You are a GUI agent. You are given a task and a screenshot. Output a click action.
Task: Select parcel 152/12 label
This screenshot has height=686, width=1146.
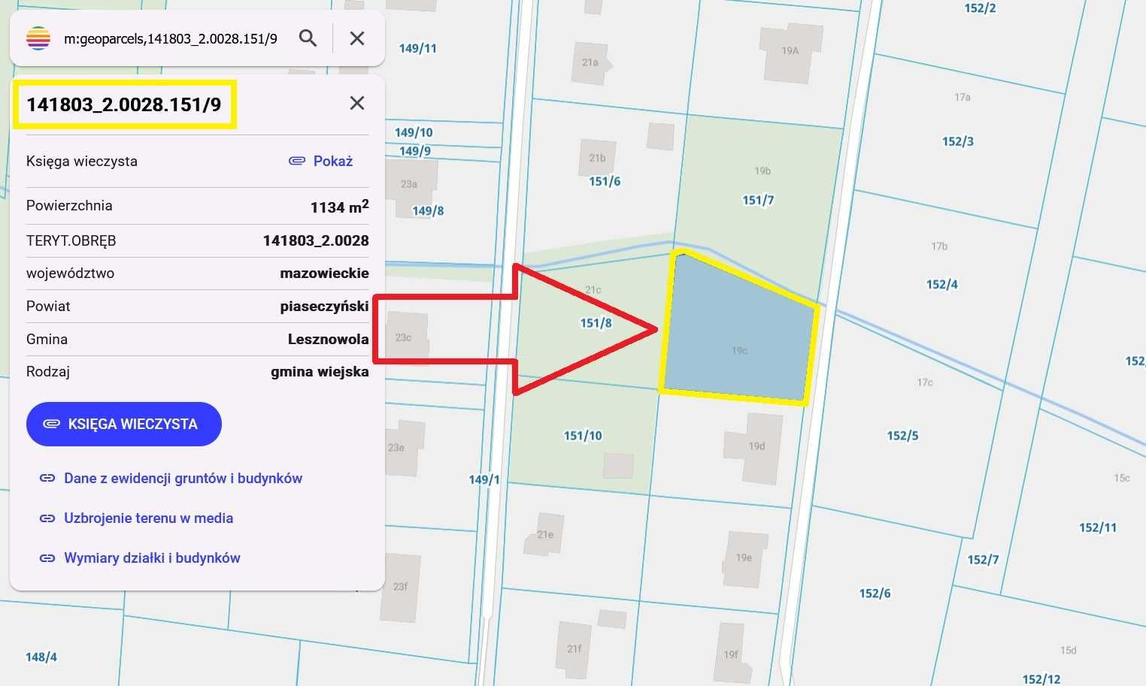coord(1041,679)
